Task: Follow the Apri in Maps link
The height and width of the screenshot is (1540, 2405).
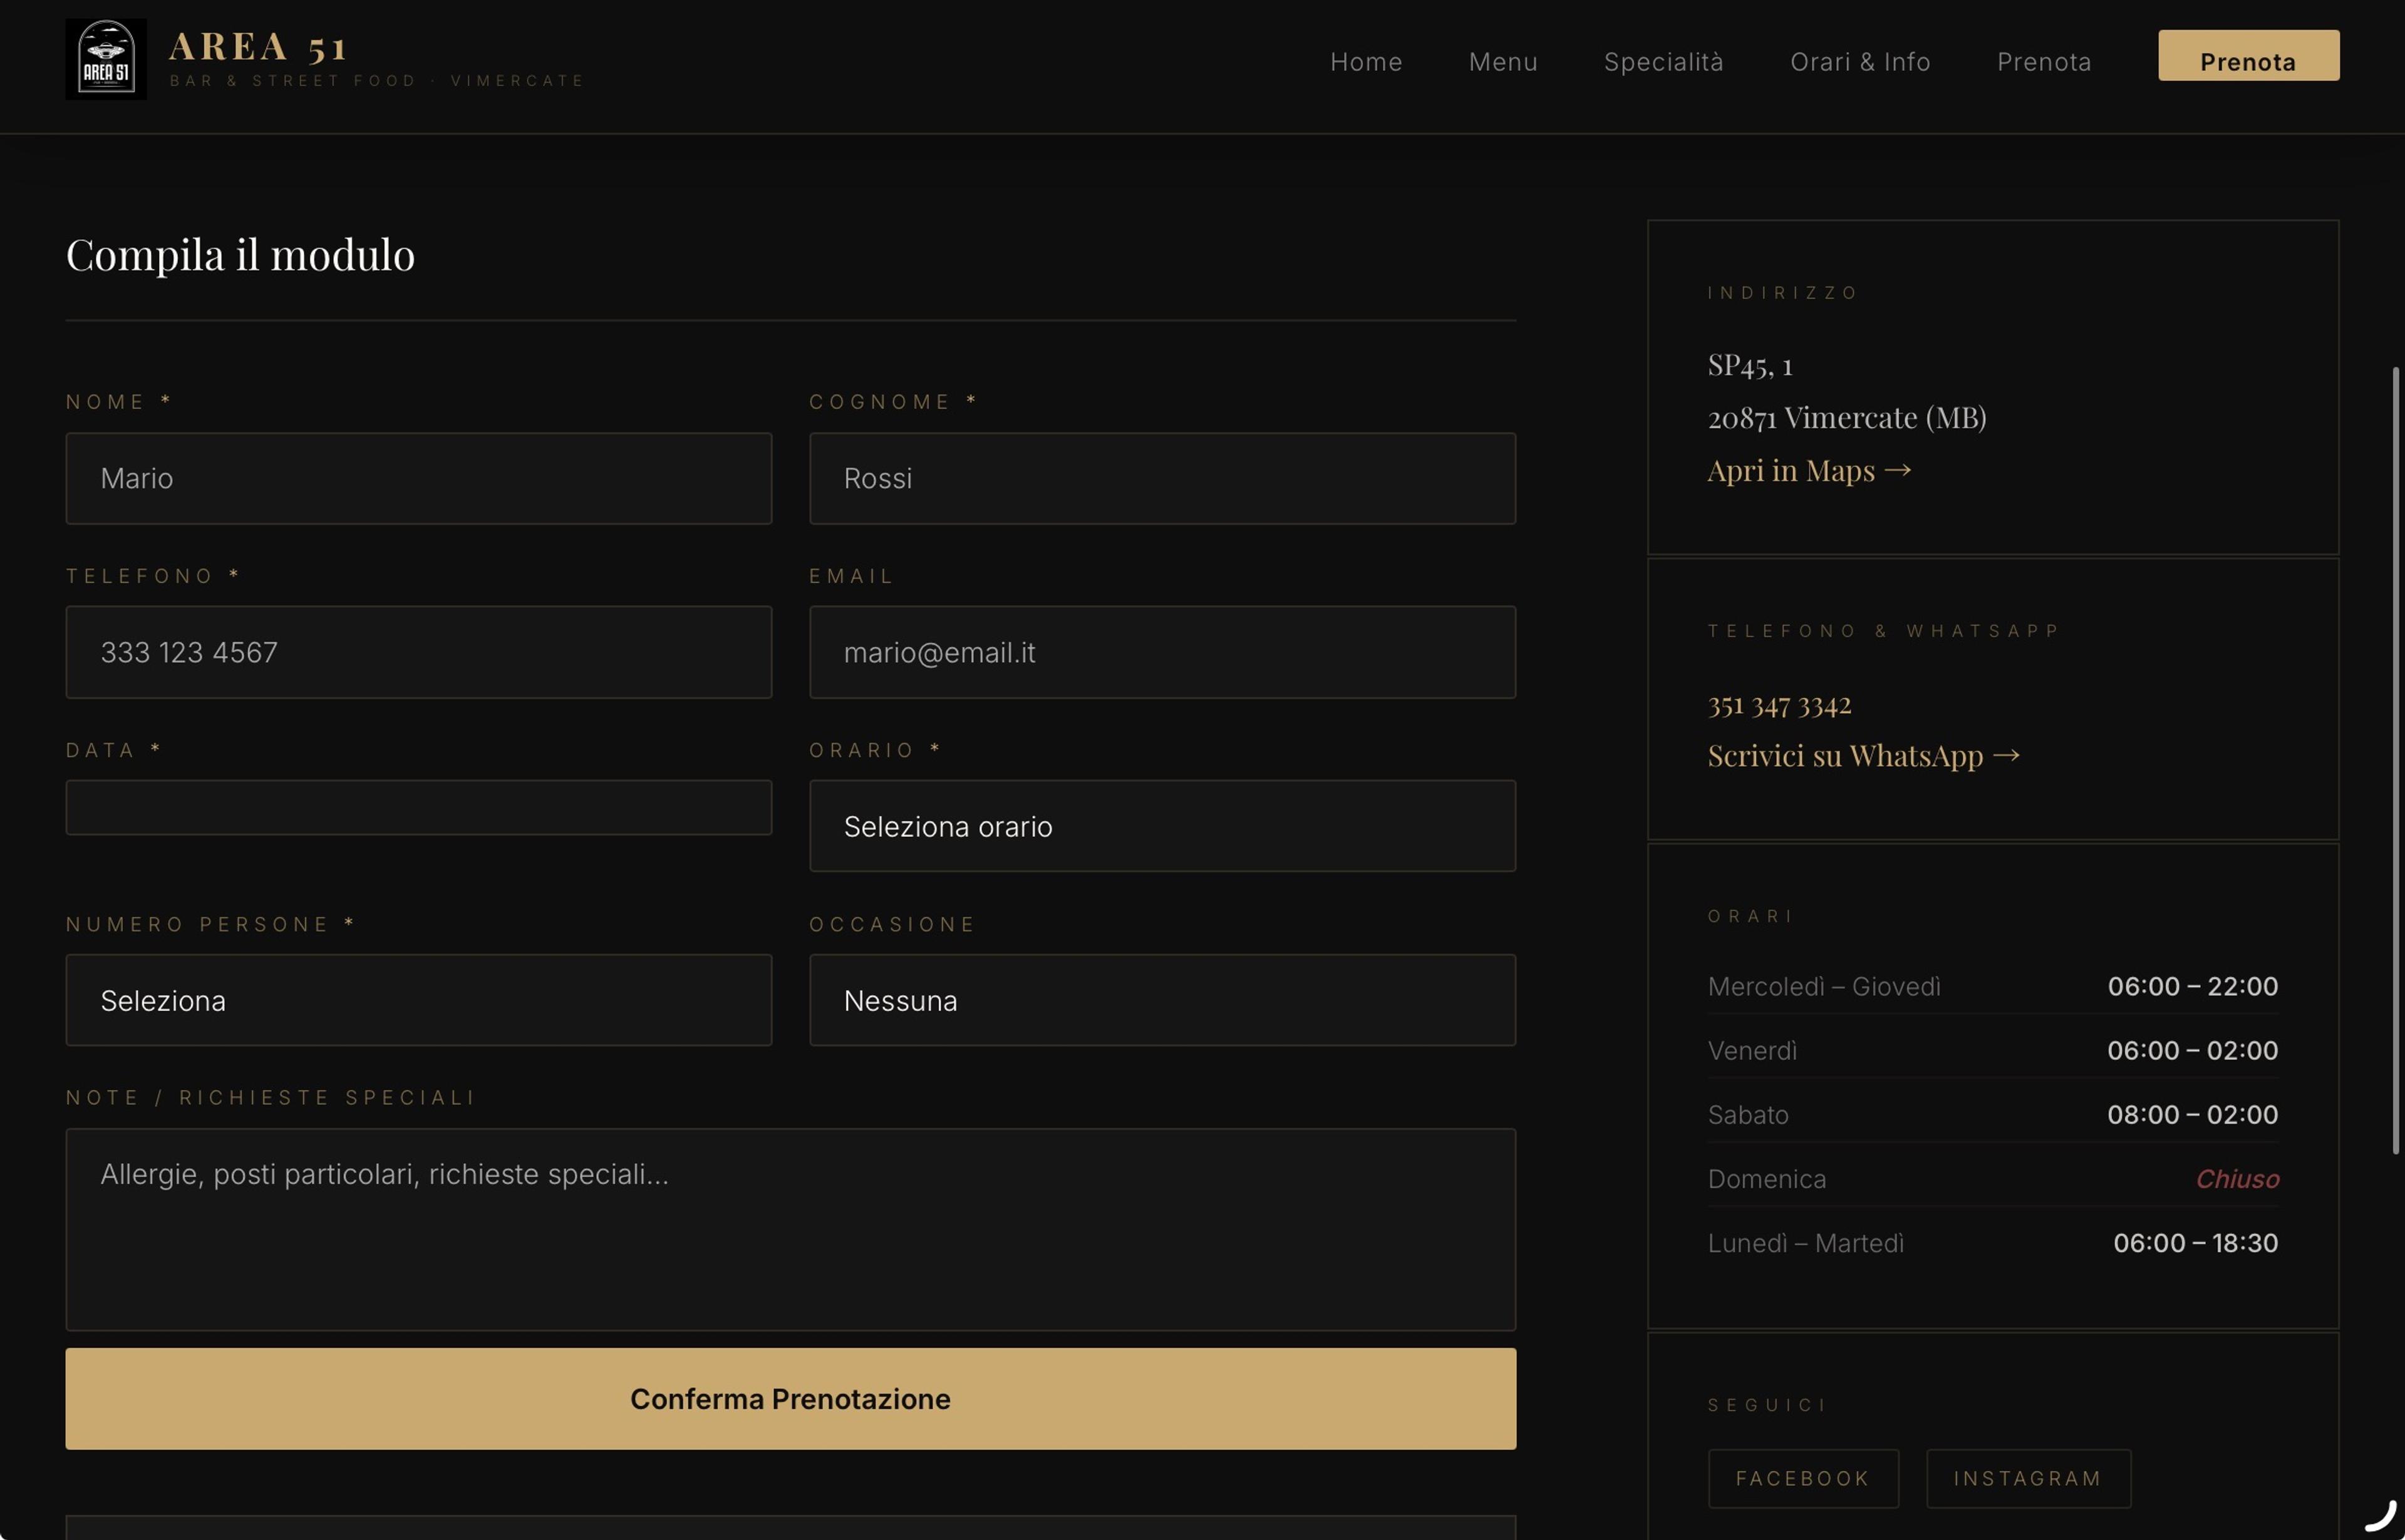Action: (x=1809, y=470)
